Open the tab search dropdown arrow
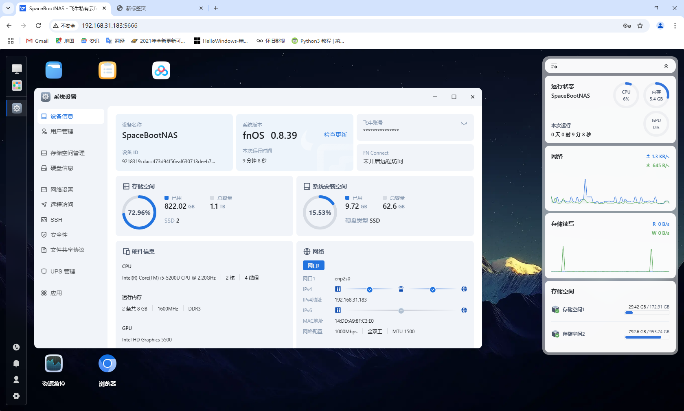This screenshot has width=684, height=411. [8, 8]
